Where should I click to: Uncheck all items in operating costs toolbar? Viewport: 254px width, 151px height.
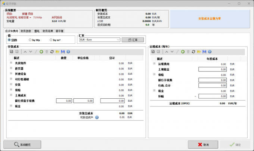click(x=158, y=52)
